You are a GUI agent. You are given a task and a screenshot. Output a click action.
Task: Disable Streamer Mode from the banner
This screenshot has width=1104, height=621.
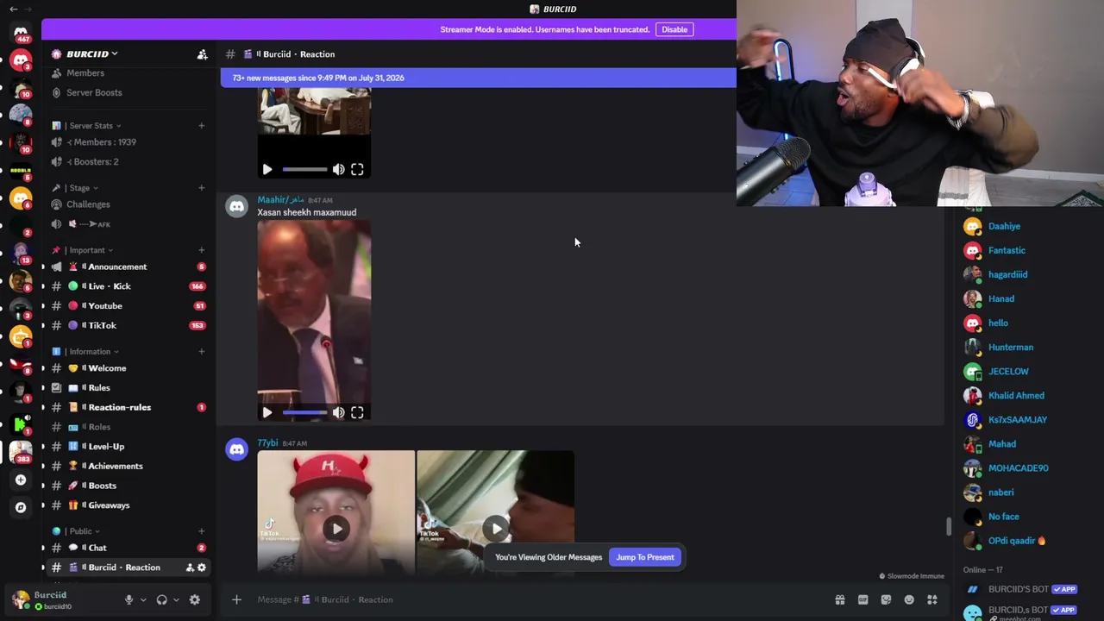674,29
